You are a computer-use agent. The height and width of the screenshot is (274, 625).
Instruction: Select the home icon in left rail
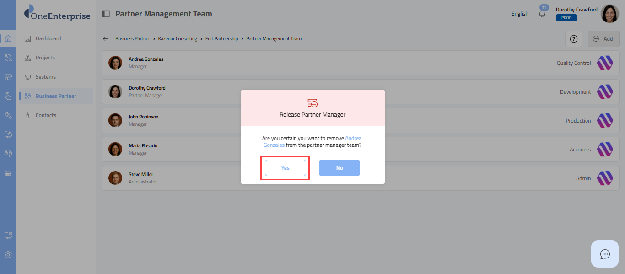8,38
